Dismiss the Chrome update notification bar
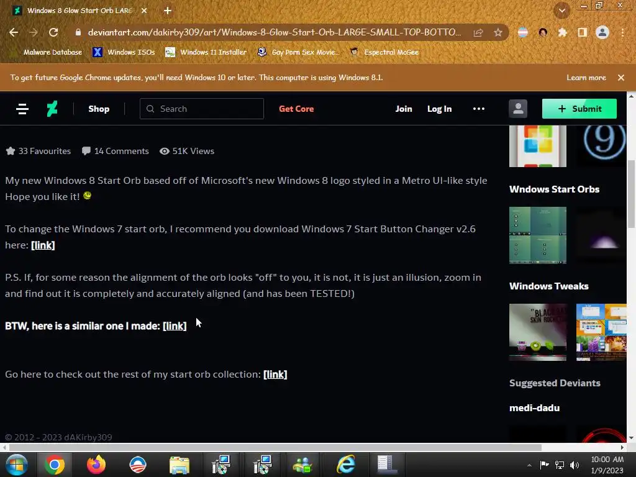Screen dimensions: 636x477 pyautogui.click(x=620, y=78)
